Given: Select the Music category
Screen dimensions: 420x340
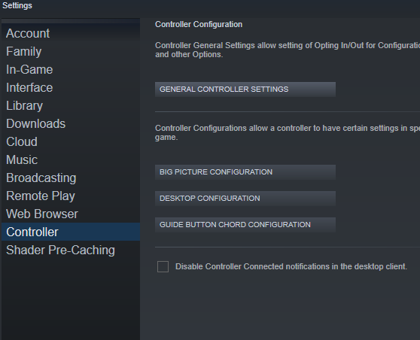Looking at the screenshot, I should (x=71, y=159).
